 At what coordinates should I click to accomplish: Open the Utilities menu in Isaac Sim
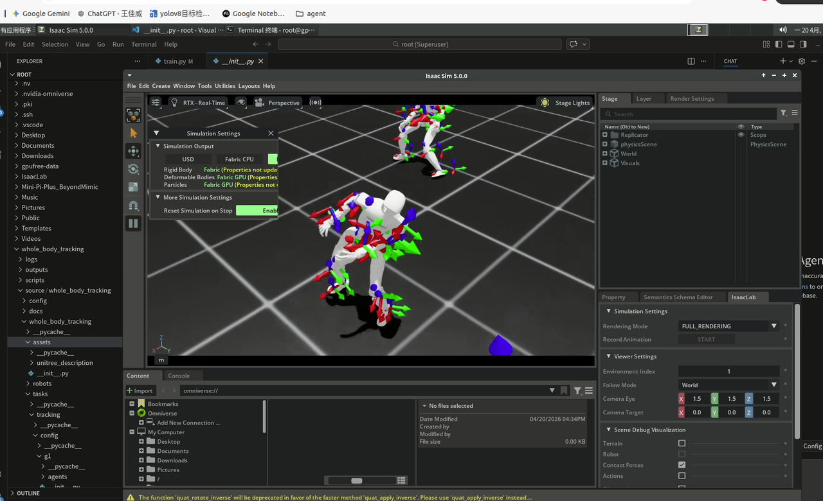[225, 86]
